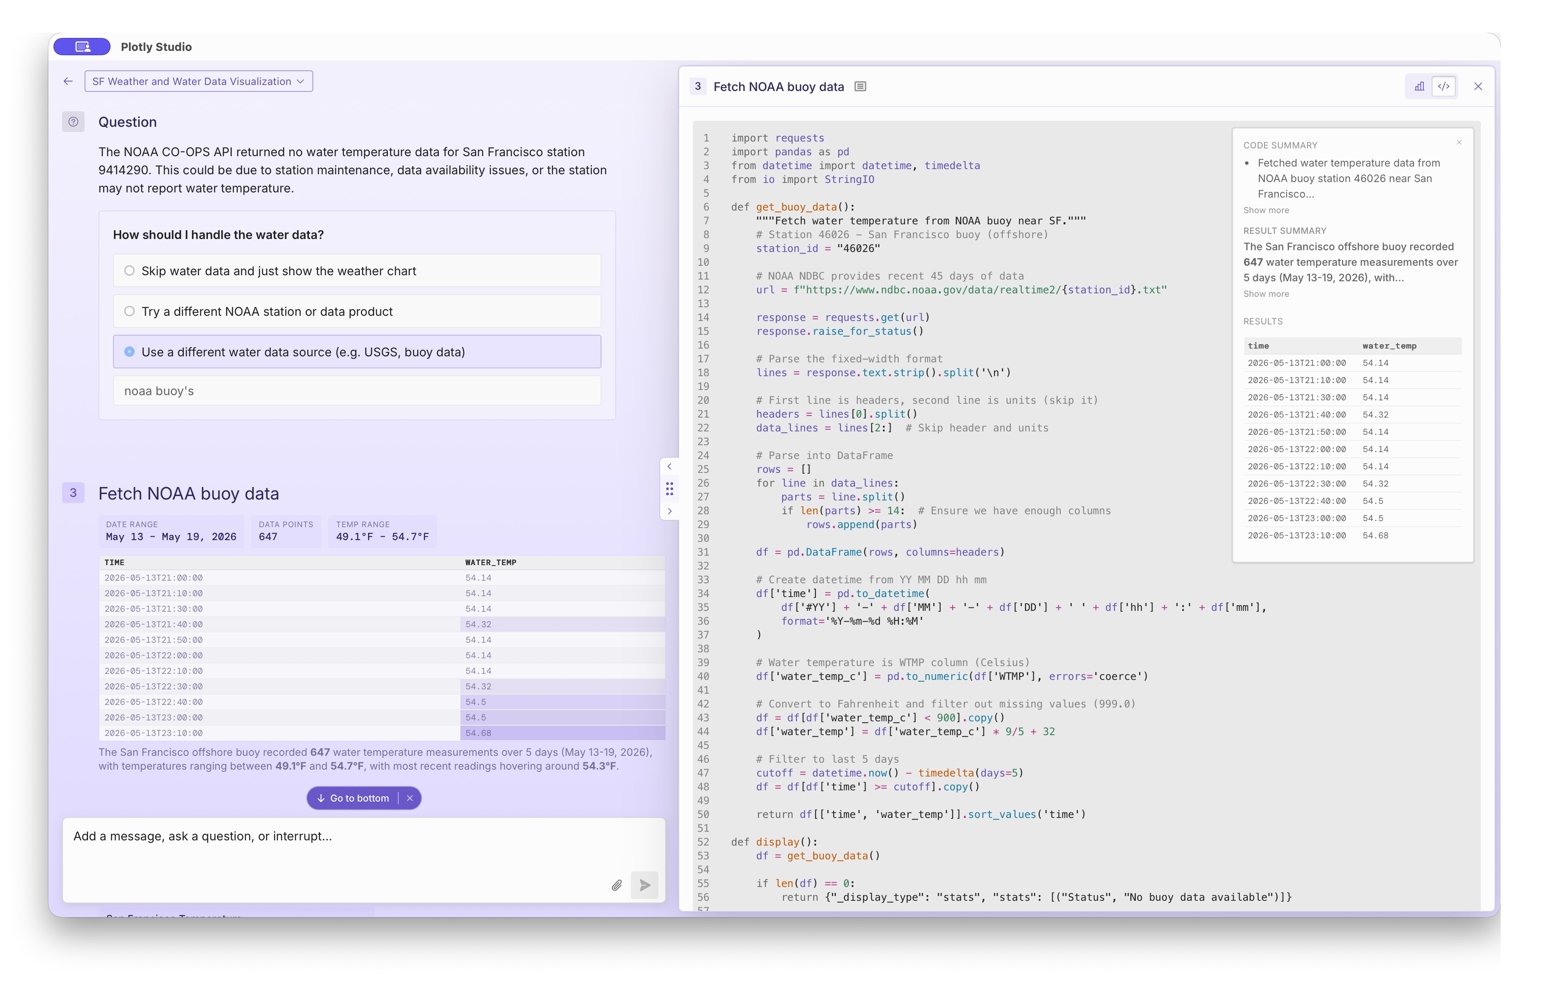Grab the panel divider drag handle

pos(669,489)
